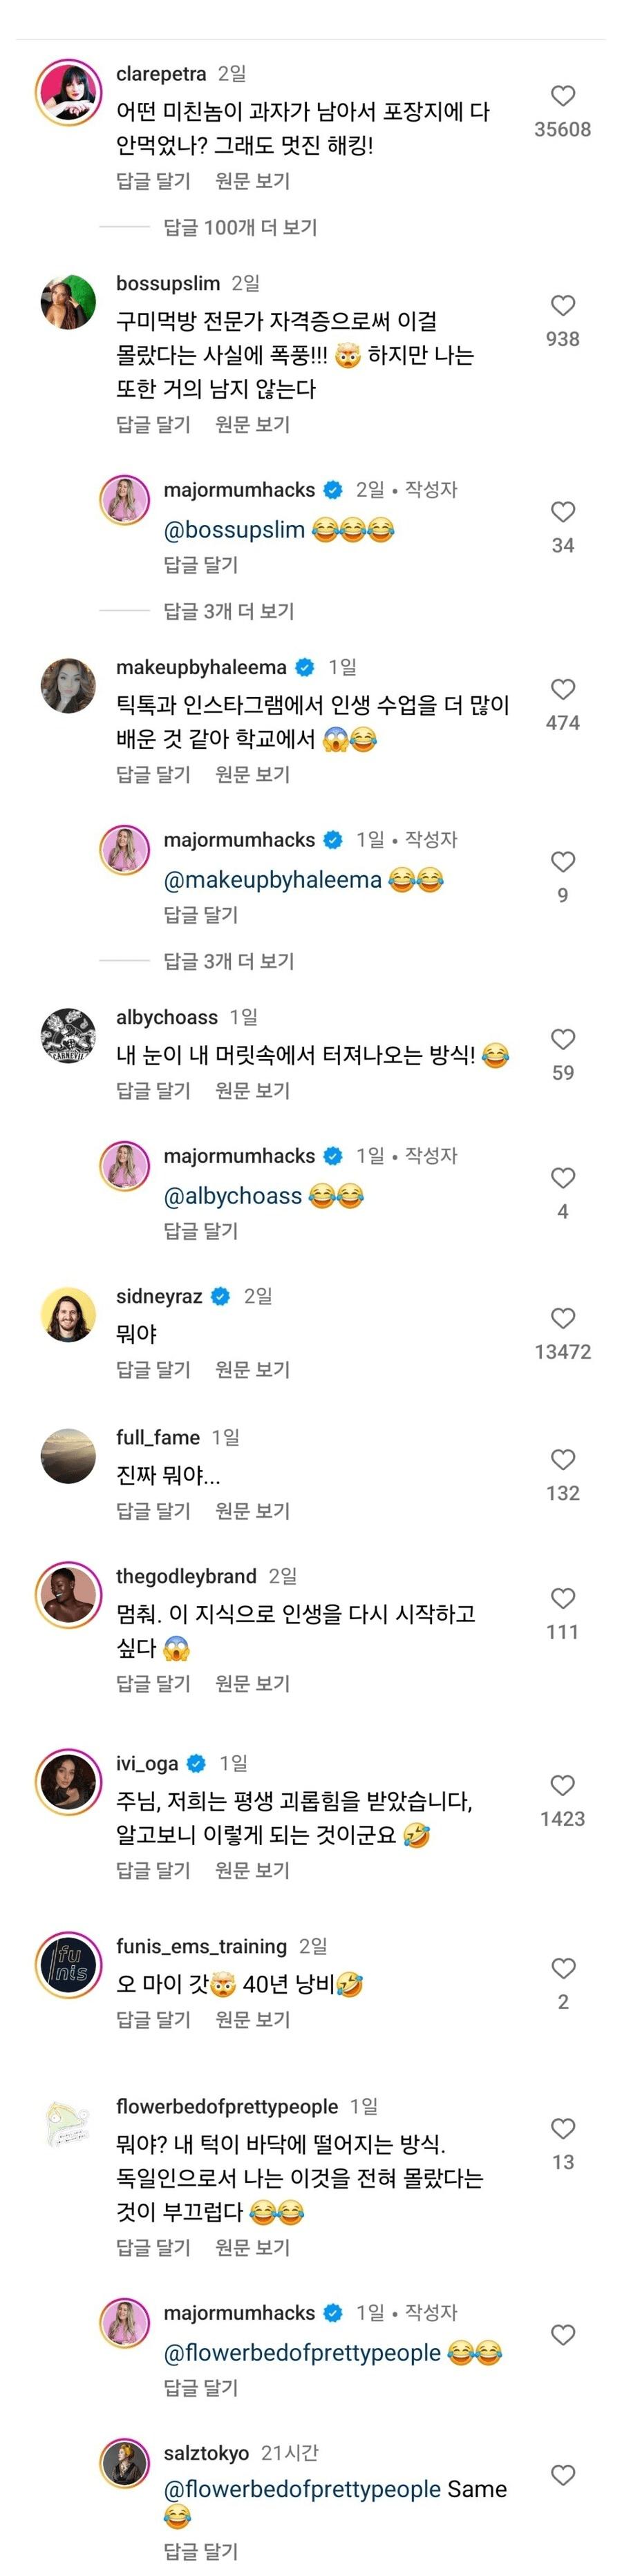Open funis_ems_training's profile avatar

(x=68, y=1966)
